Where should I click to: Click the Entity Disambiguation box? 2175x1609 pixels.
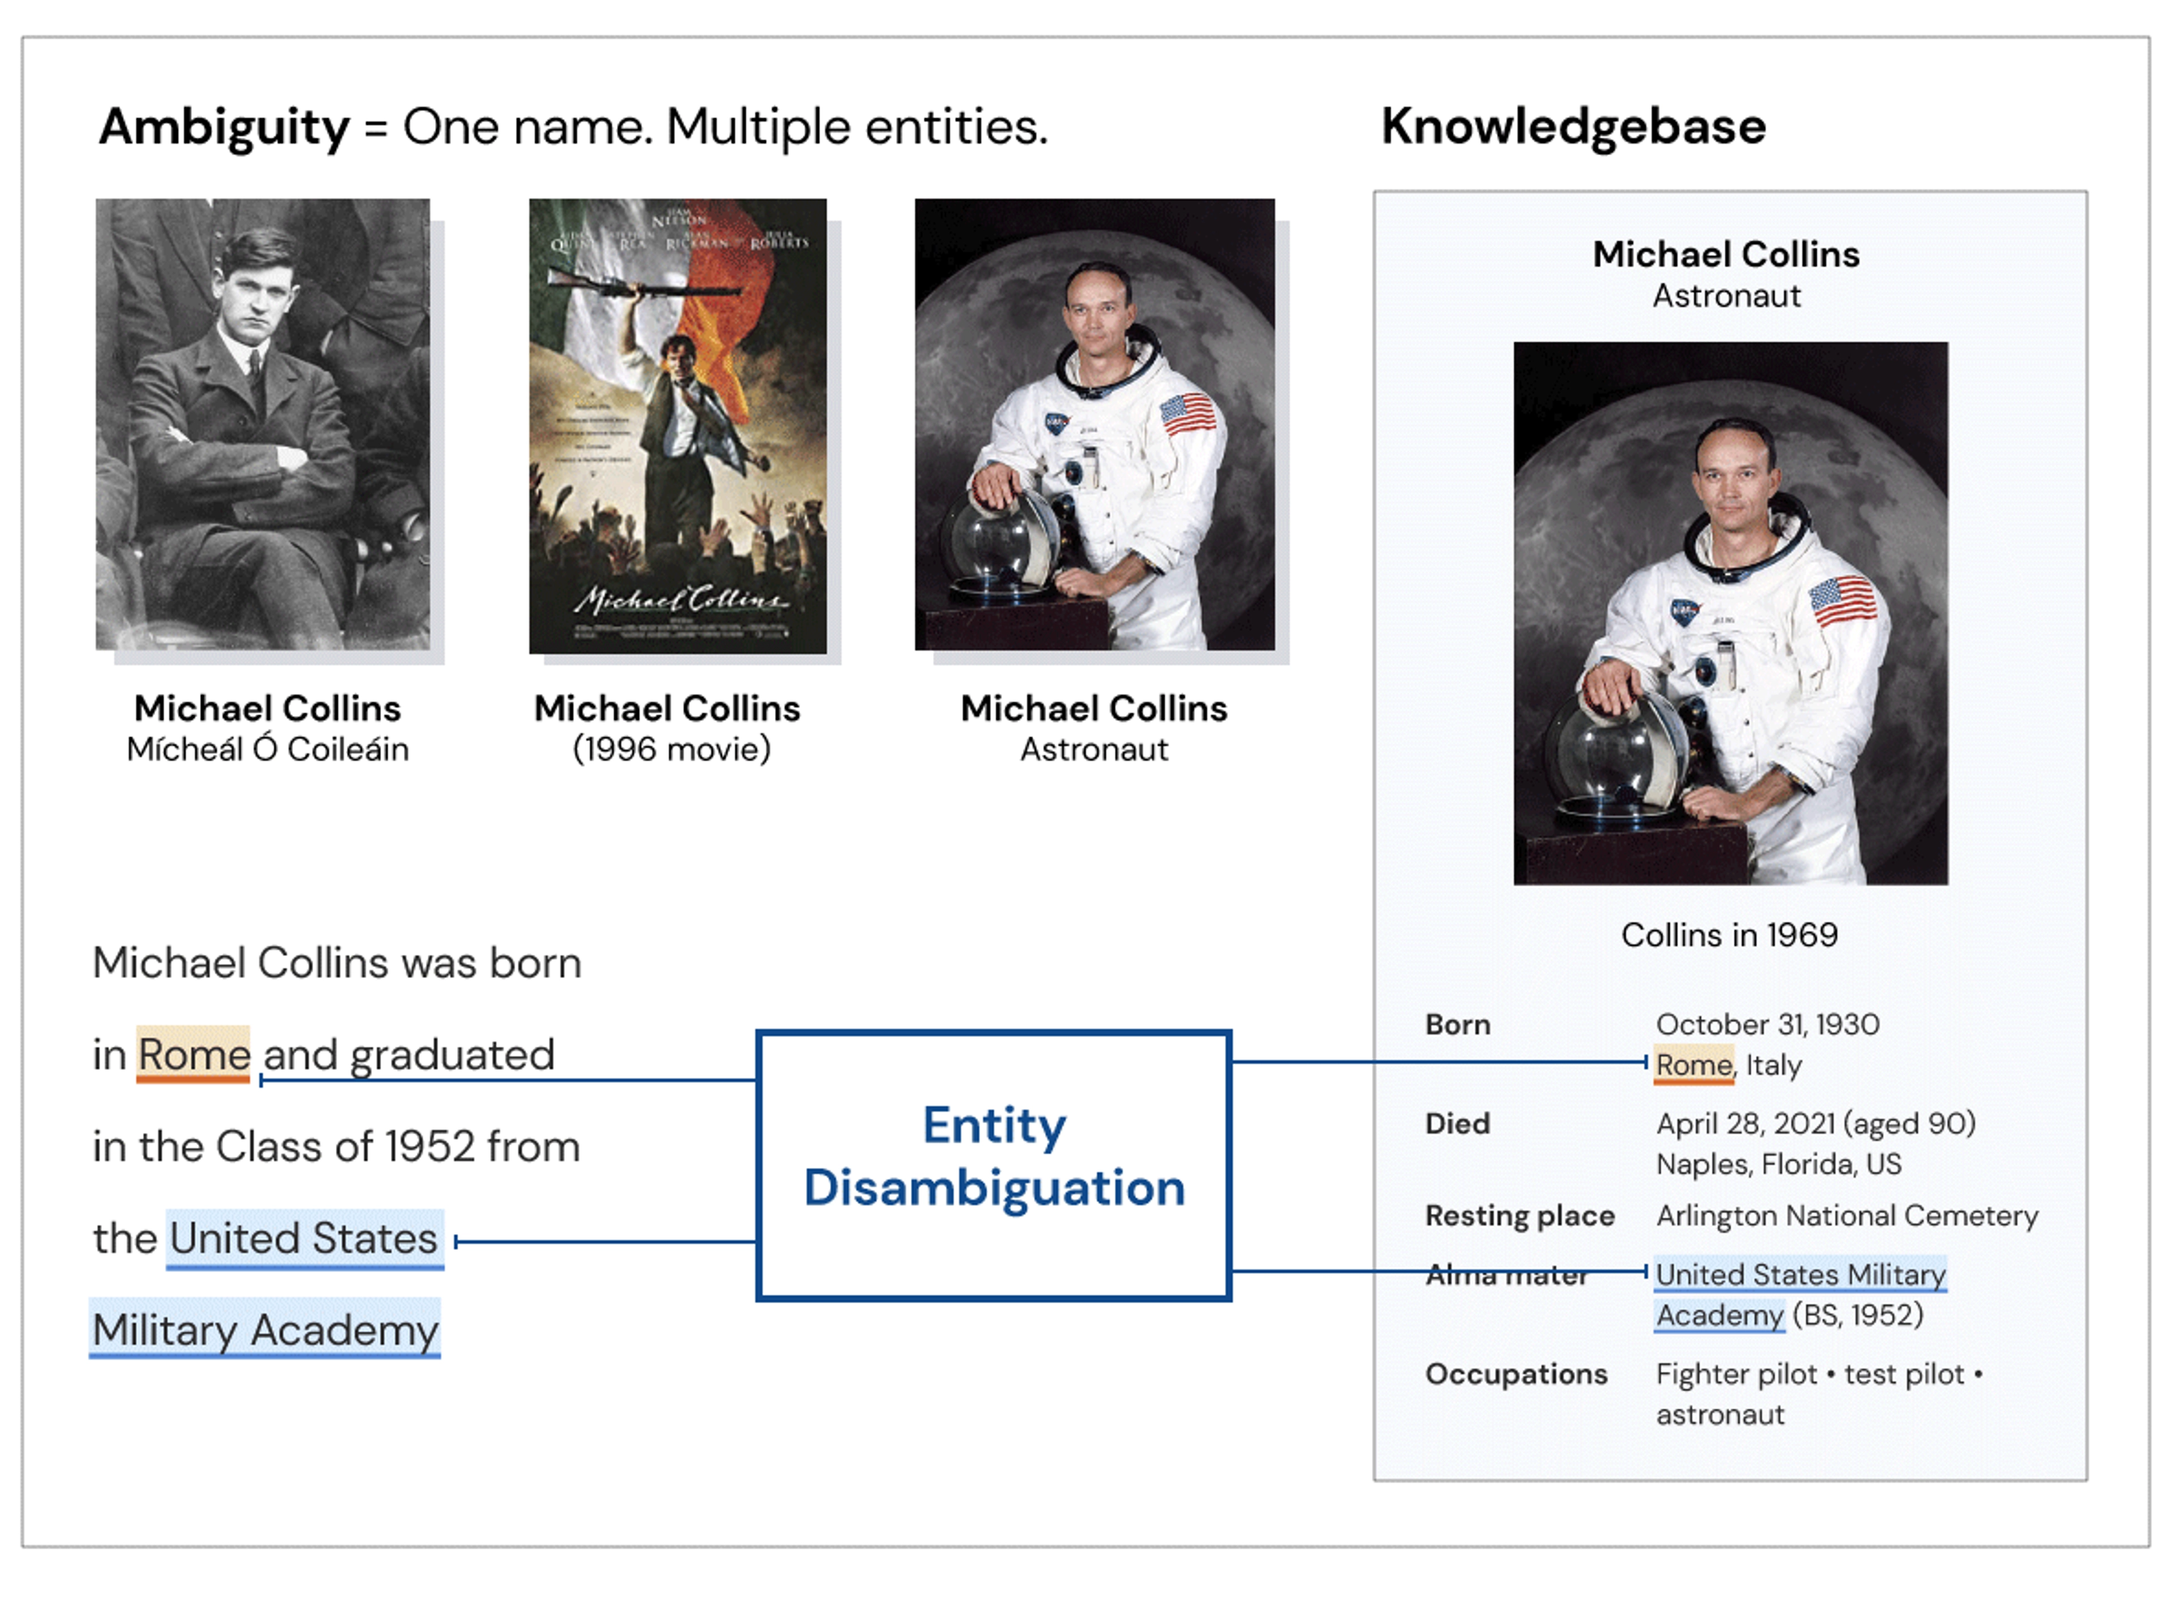993,1166
